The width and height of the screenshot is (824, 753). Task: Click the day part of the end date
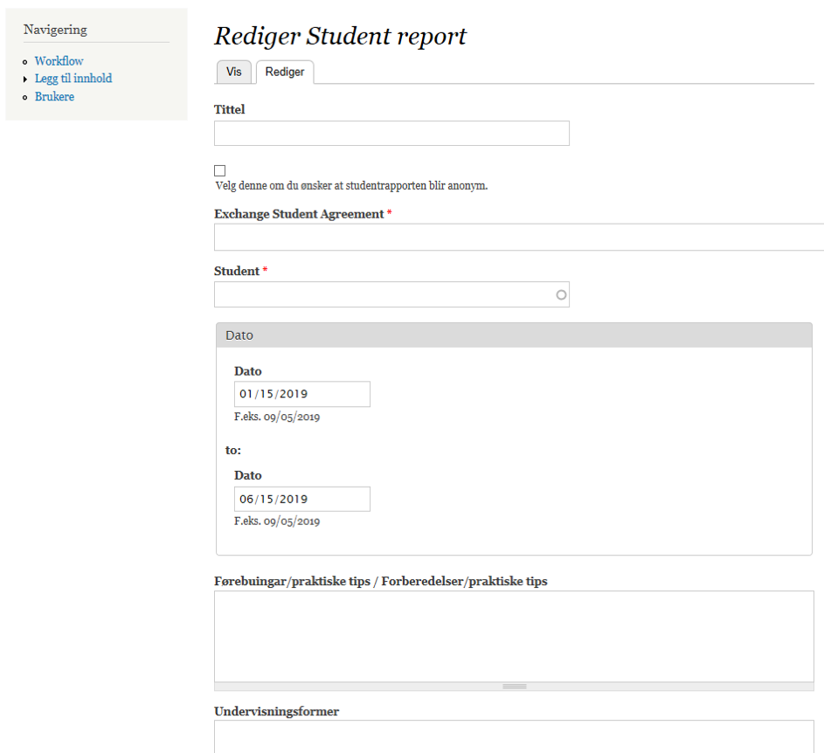(267, 499)
